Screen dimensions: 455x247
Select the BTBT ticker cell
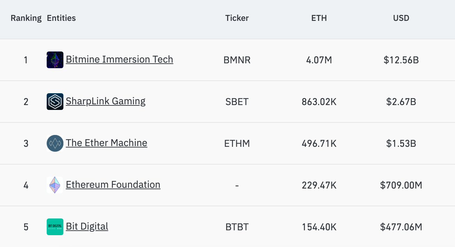237,227
